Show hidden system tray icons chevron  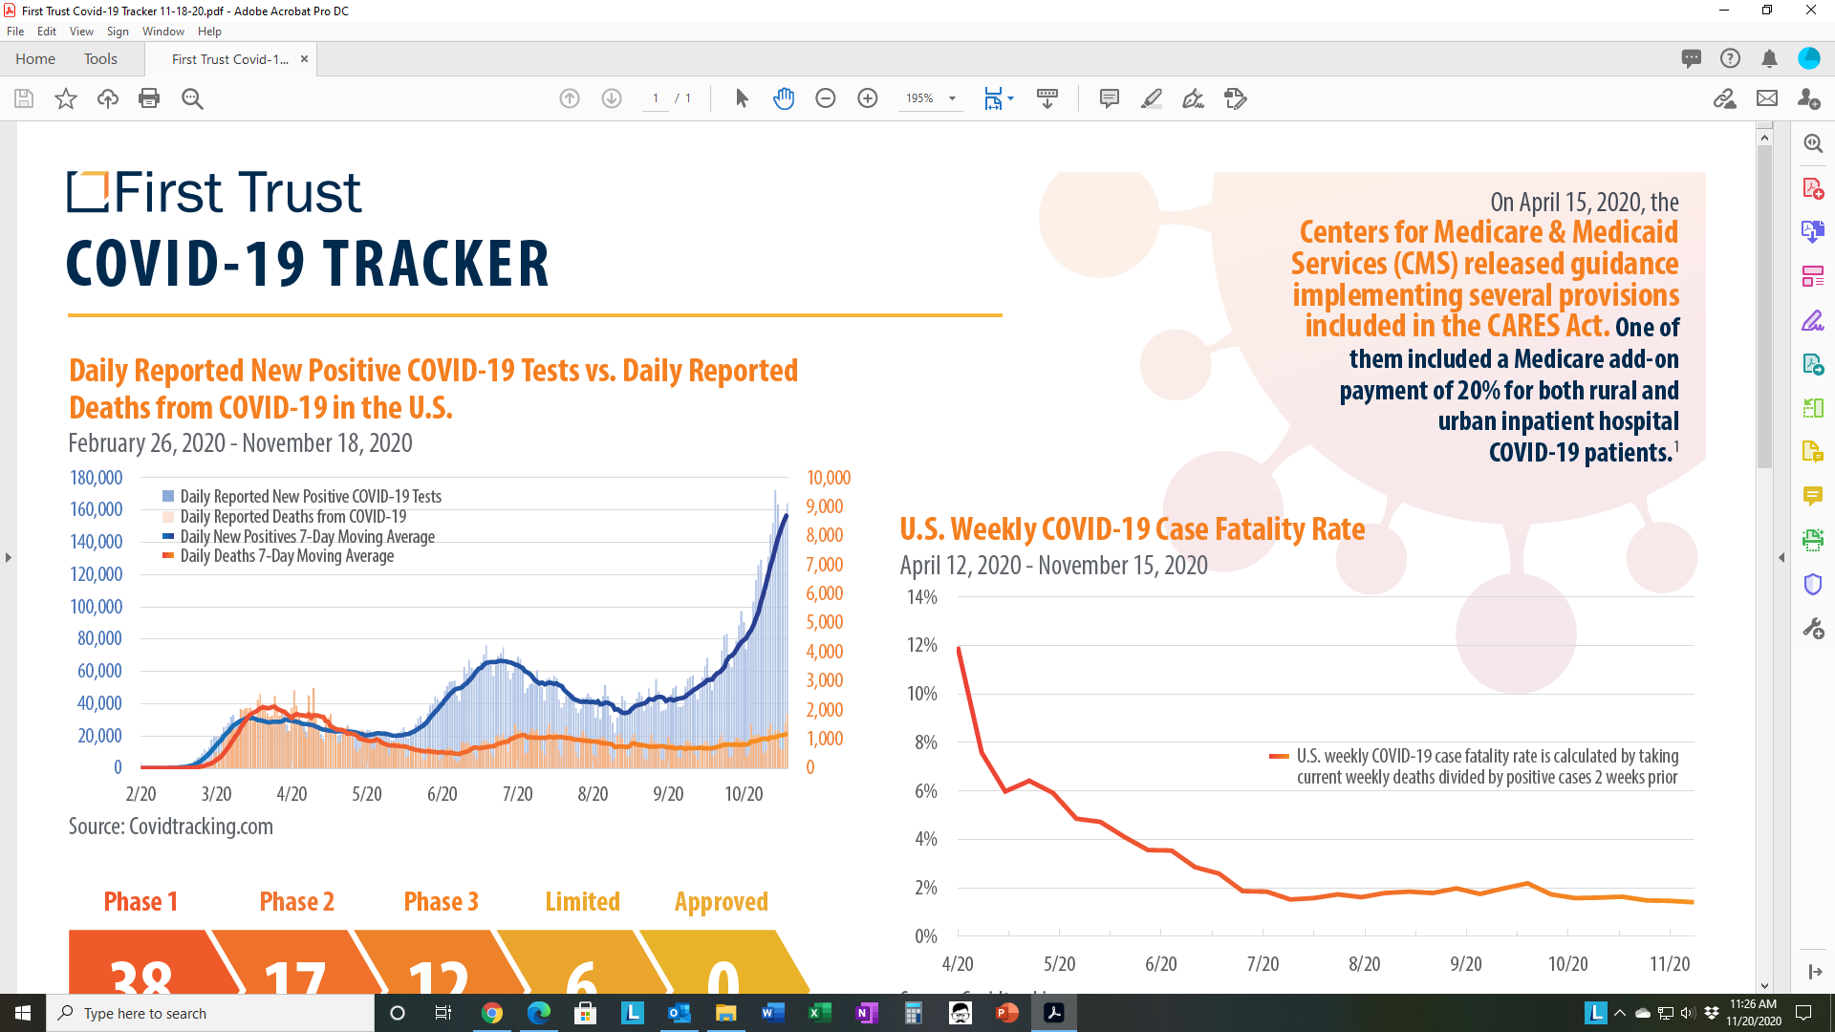(x=1619, y=1013)
